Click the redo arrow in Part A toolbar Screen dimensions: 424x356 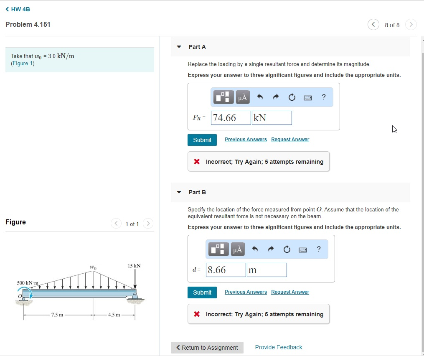[x=276, y=97]
